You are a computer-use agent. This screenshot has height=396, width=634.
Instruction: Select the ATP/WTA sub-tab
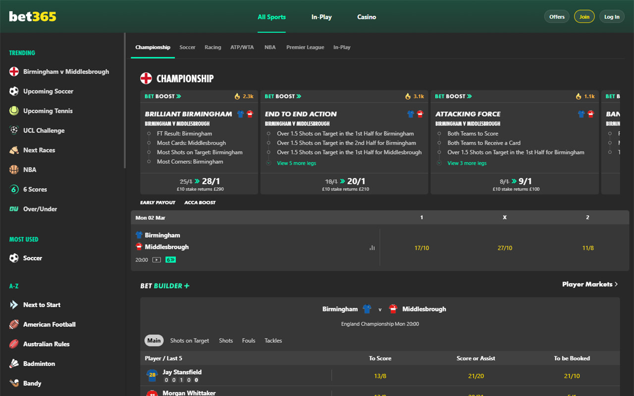pos(242,48)
